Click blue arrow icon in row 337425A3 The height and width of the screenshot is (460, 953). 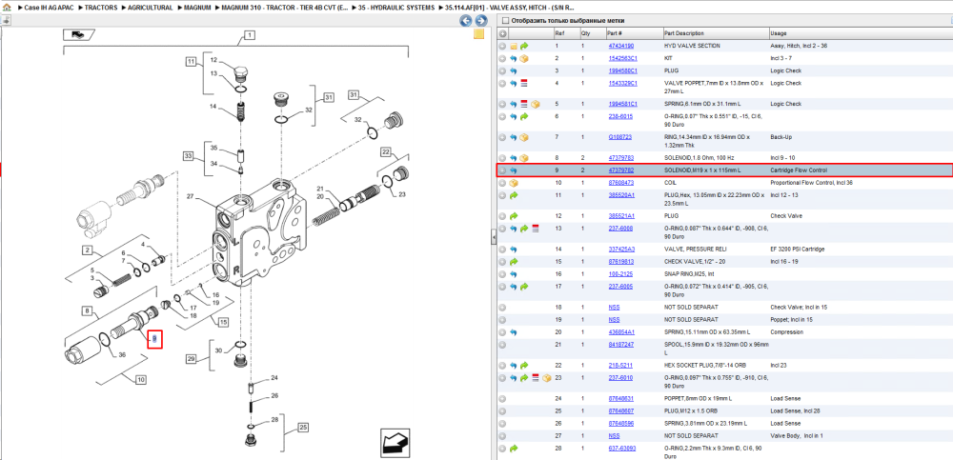click(514, 250)
